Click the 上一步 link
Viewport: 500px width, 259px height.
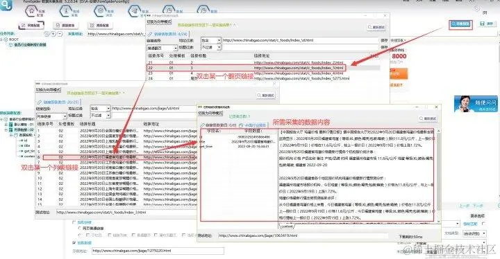point(464,206)
